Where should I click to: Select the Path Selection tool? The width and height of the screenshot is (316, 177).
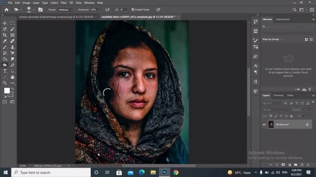coord(12,71)
